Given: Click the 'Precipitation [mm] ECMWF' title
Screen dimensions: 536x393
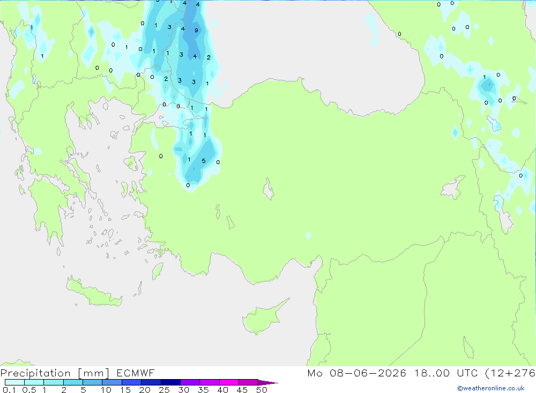Looking at the screenshot, I should pyautogui.click(x=78, y=373).
